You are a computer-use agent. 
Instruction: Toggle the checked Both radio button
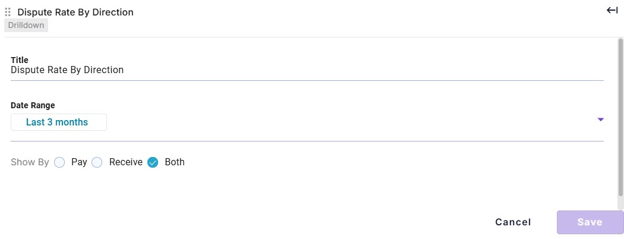click(x=153, y=162)
